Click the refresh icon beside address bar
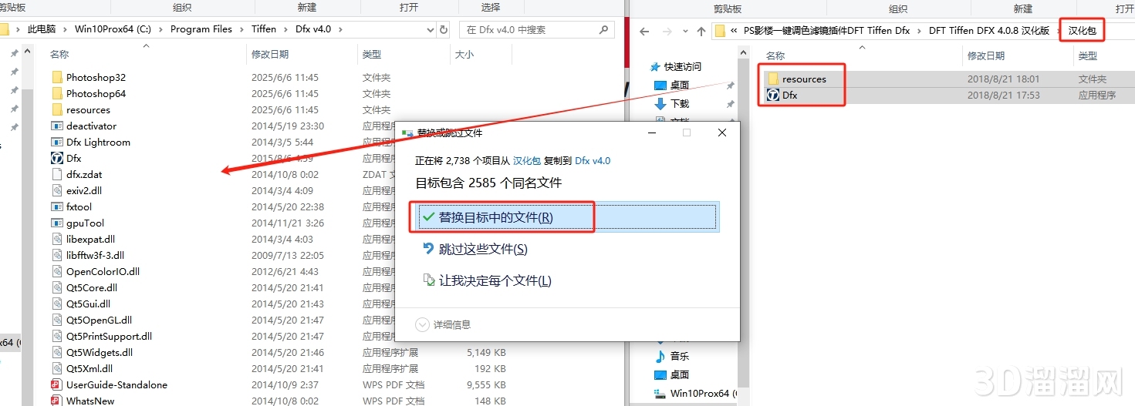 click(x=444, y=29)
